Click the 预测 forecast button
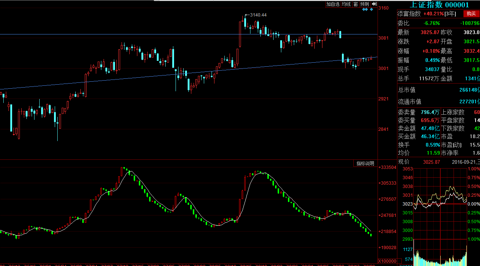 (364, 4)
